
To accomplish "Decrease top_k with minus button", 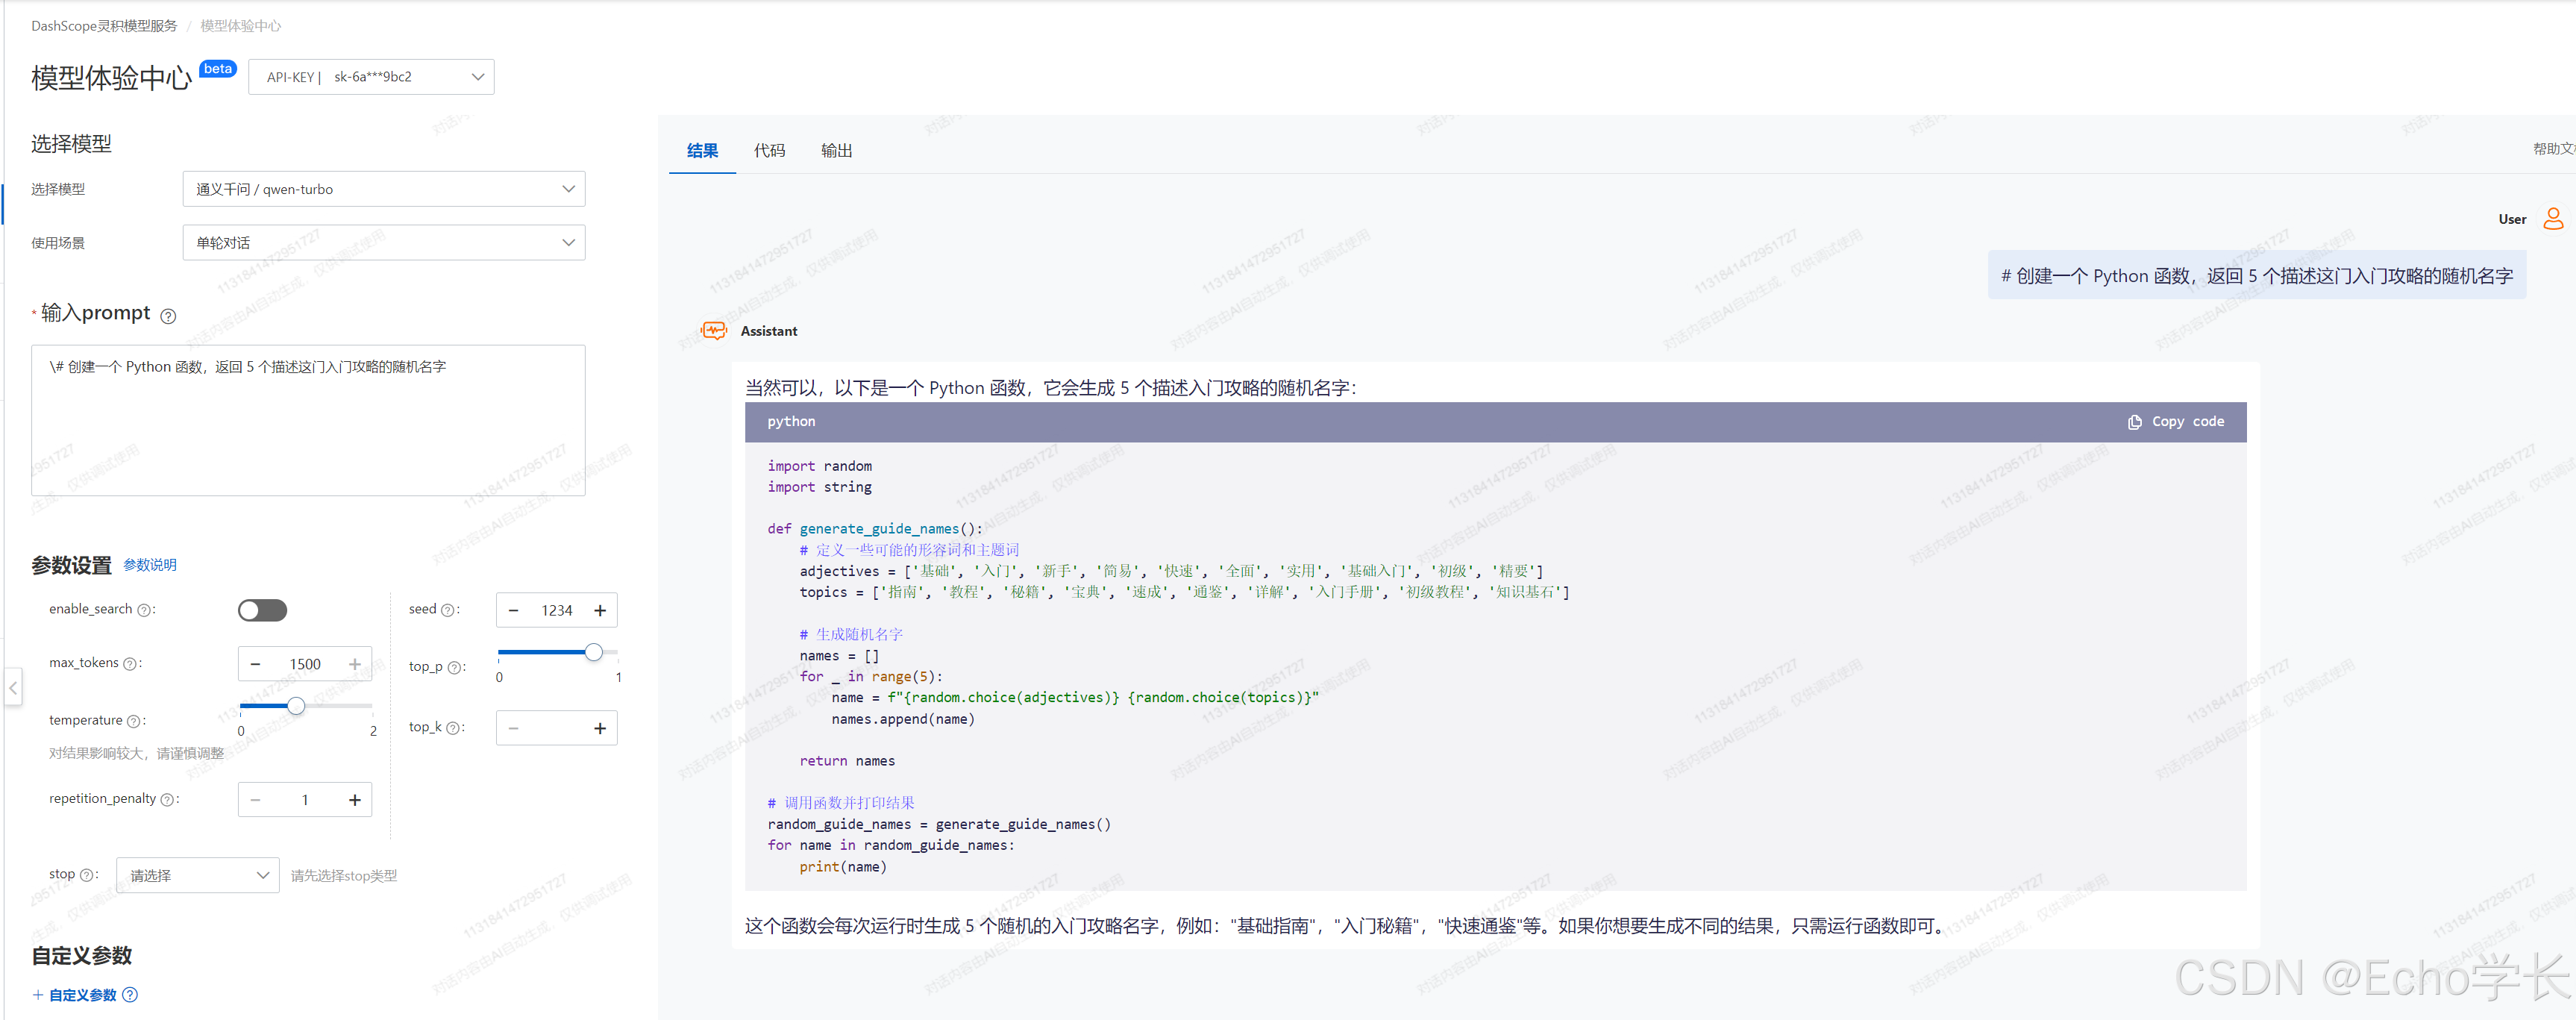I will 513,728.
